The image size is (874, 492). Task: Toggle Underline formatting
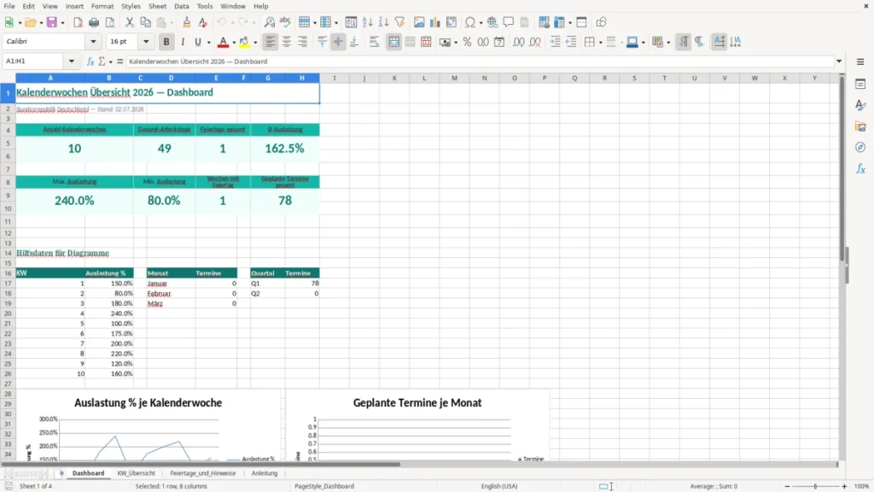[197, 42]
